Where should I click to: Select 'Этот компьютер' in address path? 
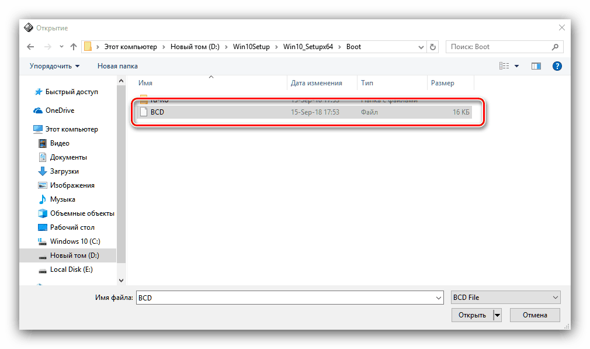click(131, 47)
